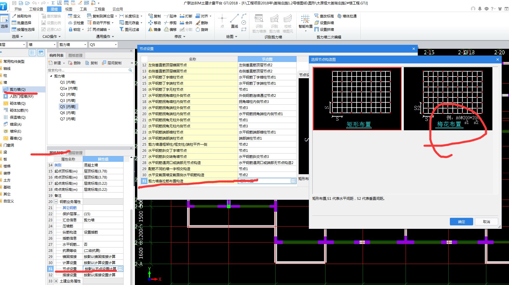Choose 按属性选择 select by property
Screen dimensions: 509x285
23,29
